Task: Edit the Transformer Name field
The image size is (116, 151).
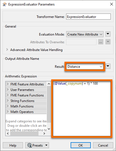Action: tap(88, 17)
